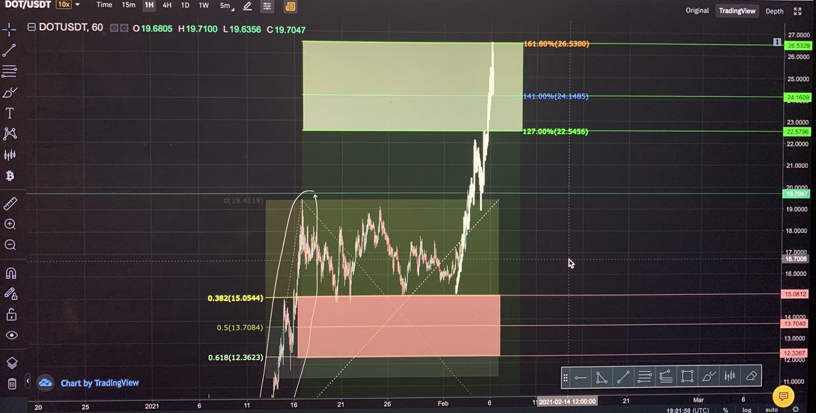Screen dimensions: 816x413
Task: Select the crosshair cursor tool
Action: (x=10, y=30)
